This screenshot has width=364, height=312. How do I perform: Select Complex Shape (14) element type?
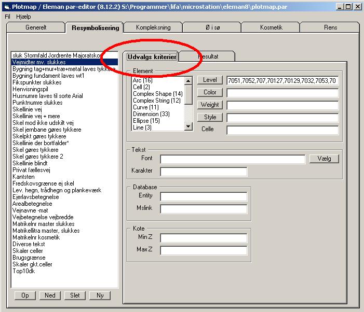(158, 94)
